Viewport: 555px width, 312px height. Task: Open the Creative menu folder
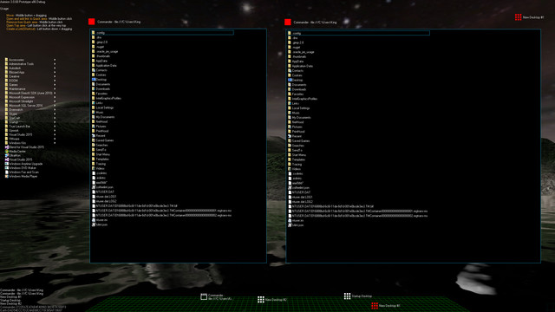(12, 76)
